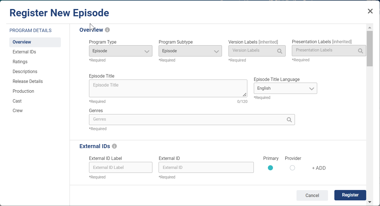Click the scroll down arrow
This screenshot has height=206, width=380.
click(370, 202)
